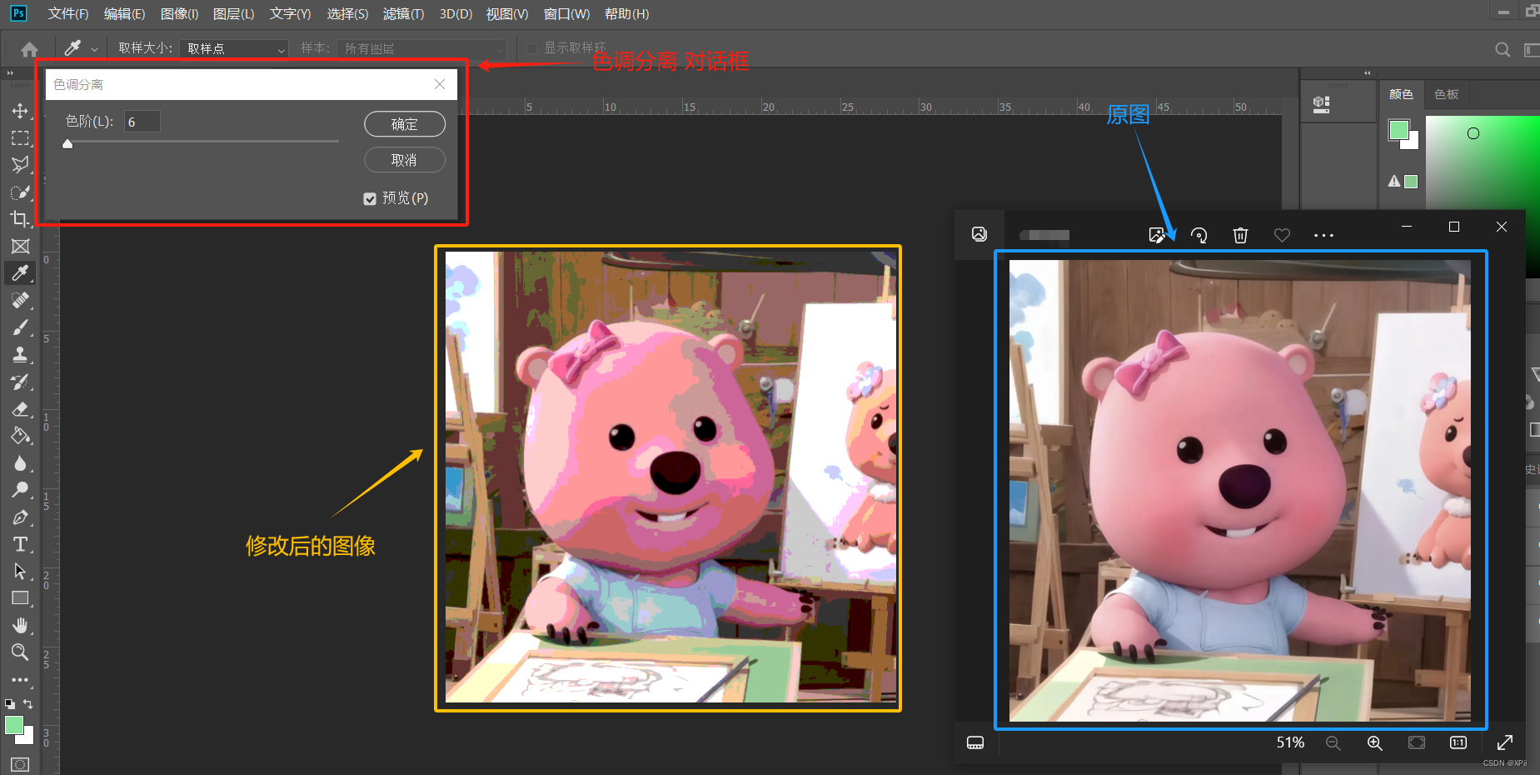Image resolution: width=1540 pixels, height=775 pixels.
Task: Collapse right panels double-arrow
Action: (x=1367, y=72)
